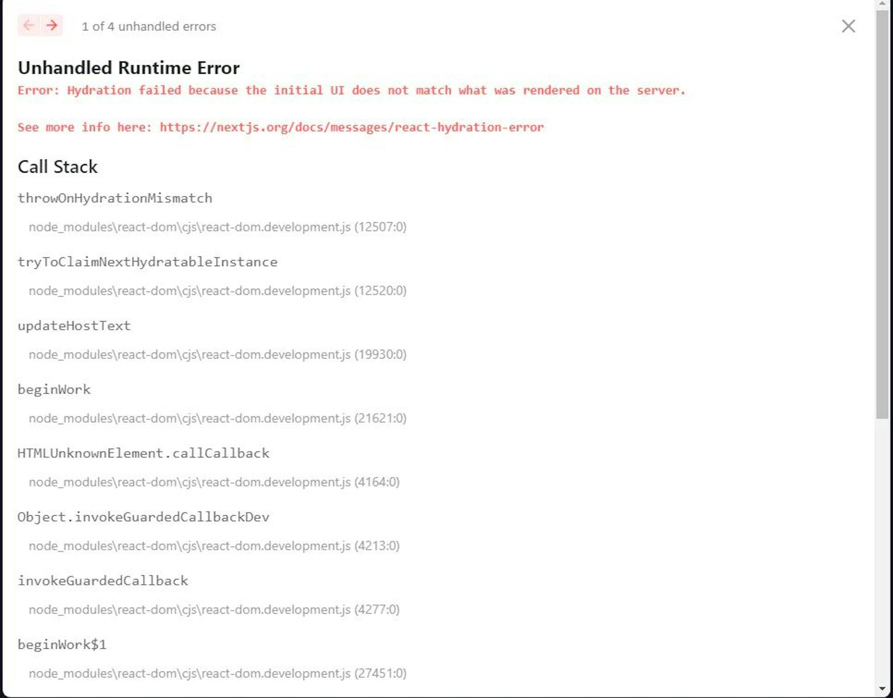Image resolution: width=893 pixels, height=698 pixels.
Task: Navigate to previous unhandled error
Action: click(x=29, y=26)
